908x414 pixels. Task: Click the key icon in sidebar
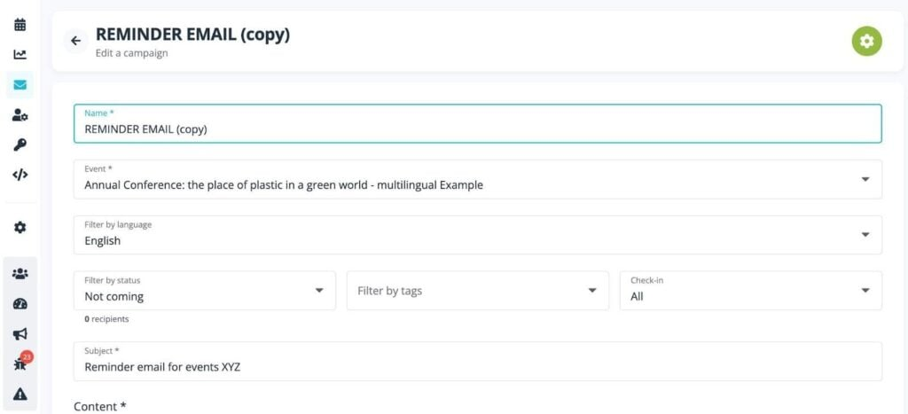[x=20, y=145]
